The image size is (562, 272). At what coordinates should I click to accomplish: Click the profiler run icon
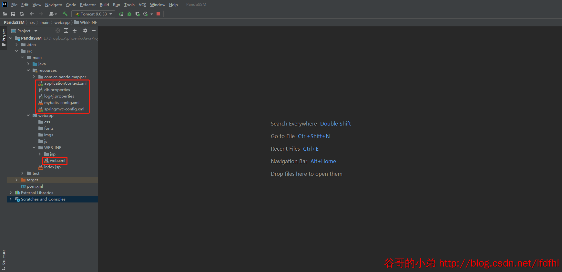[146, 14]
